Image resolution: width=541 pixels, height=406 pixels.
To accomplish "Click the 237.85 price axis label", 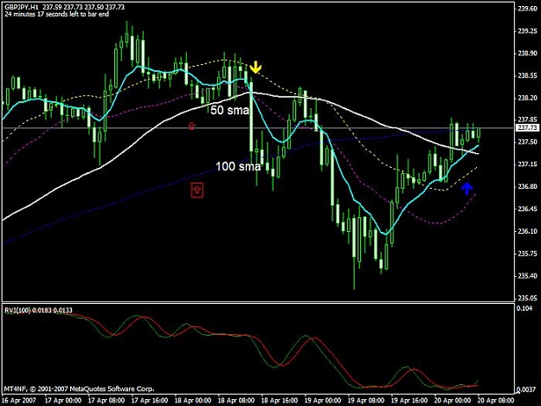I will point(527,119).
